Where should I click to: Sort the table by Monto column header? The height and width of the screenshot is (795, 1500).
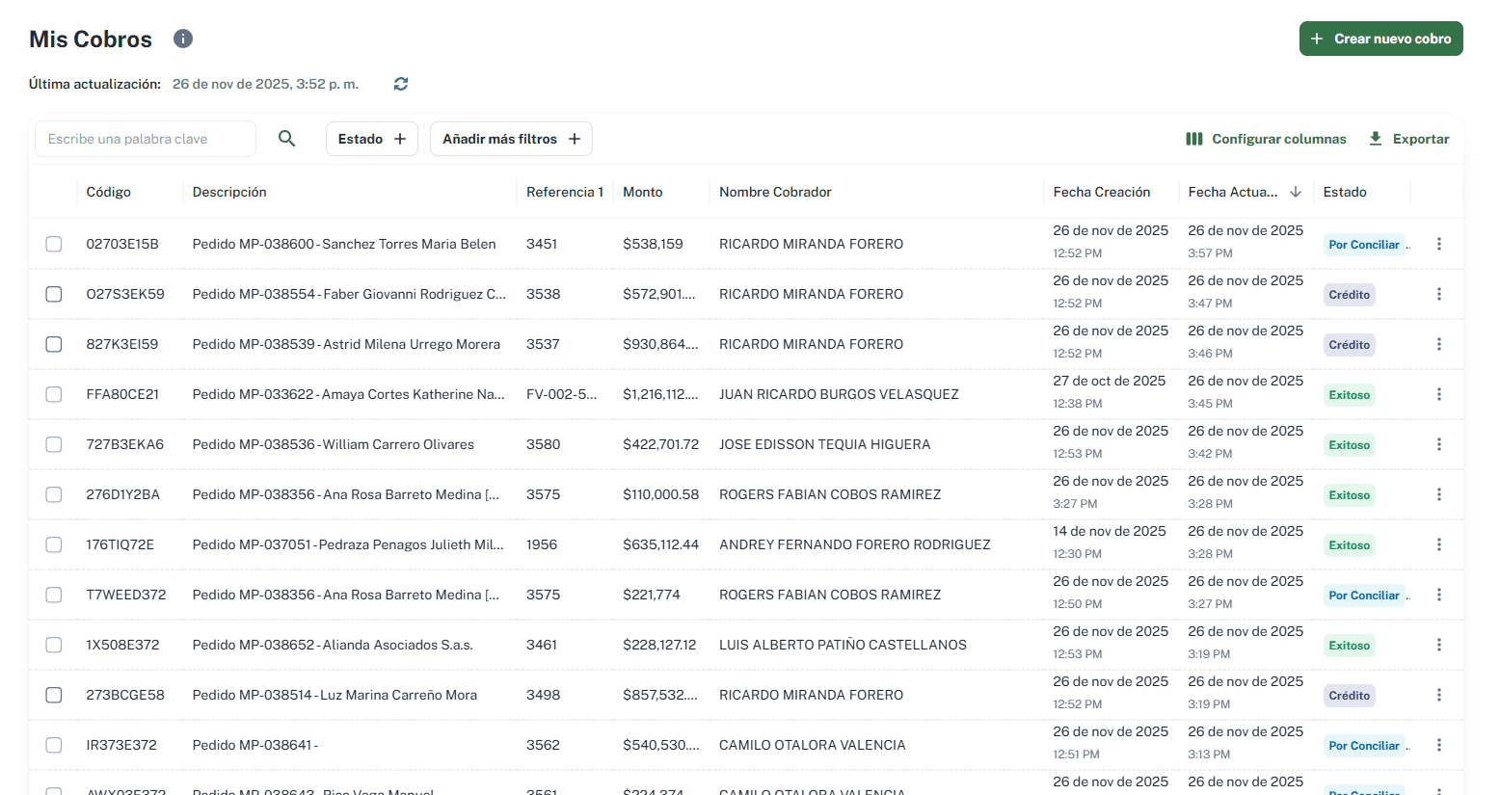[x=642, y=192]
